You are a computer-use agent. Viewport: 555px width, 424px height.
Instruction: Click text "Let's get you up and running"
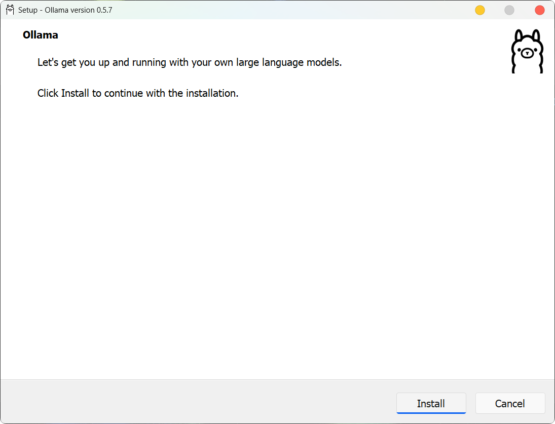[101, 63]
